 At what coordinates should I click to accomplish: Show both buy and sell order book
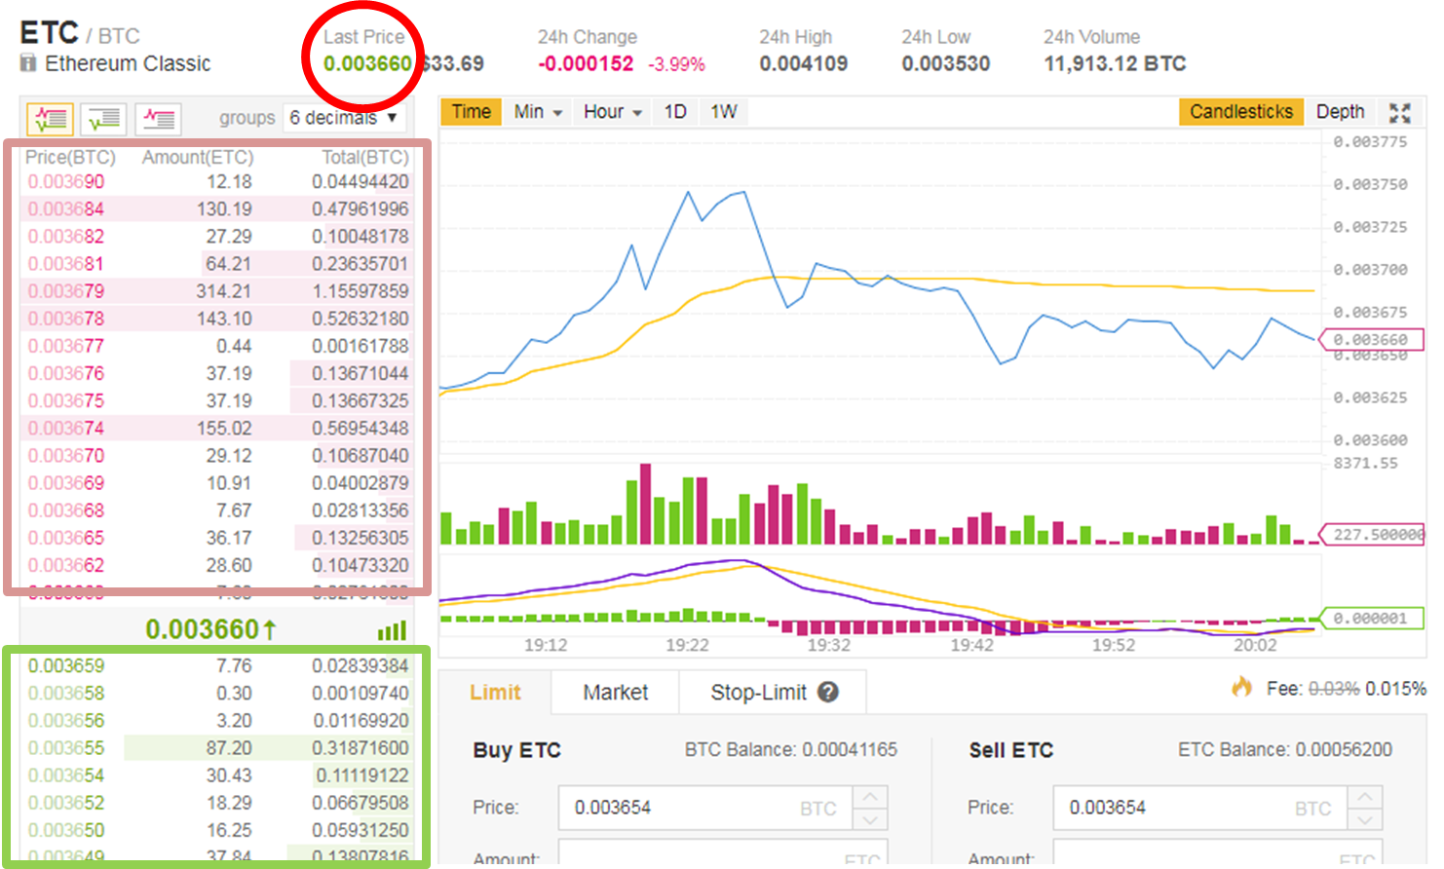[50, 119]
